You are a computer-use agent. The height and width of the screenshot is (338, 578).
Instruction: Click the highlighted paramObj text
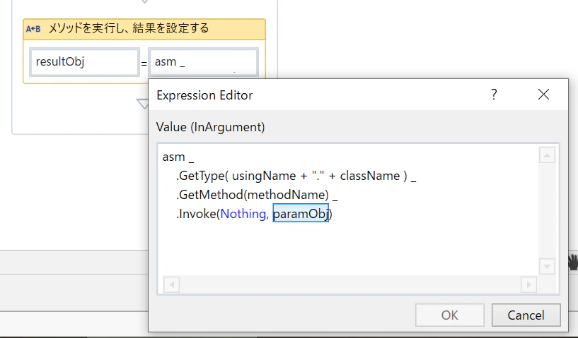tap(301, 213)
